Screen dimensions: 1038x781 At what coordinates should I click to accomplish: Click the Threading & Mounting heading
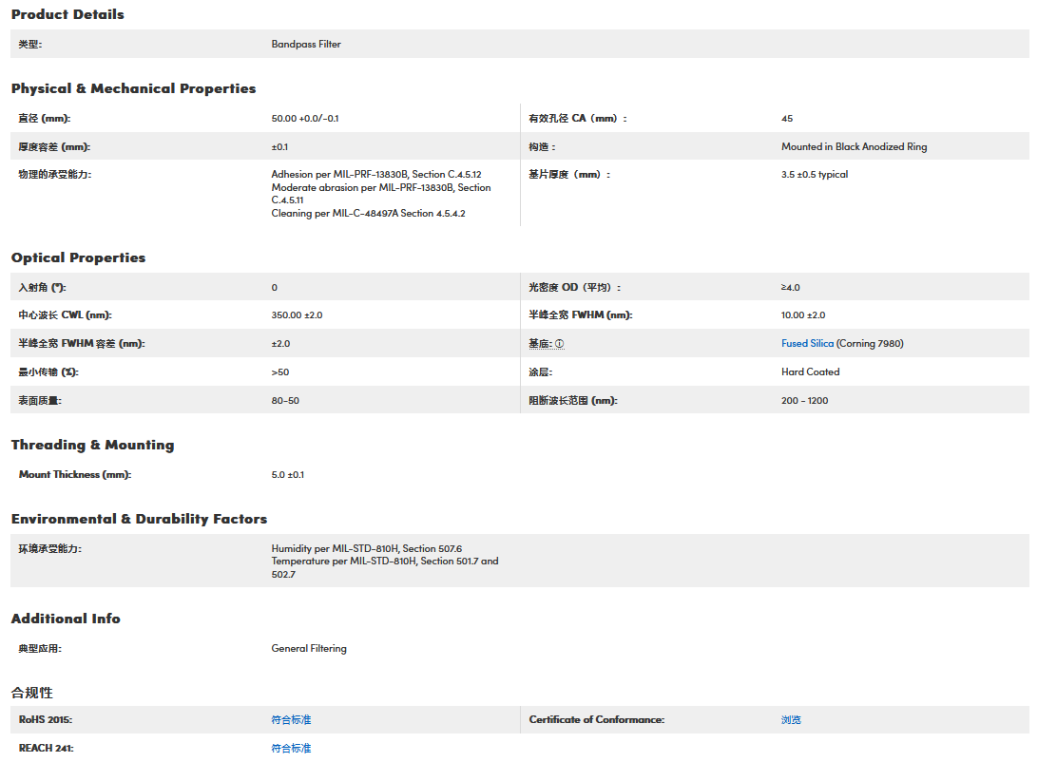point(92,445)
